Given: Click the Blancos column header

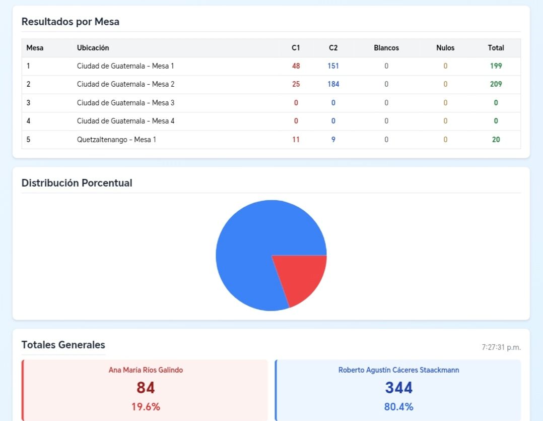Looking at the screenshot, I should coord(386,48).
